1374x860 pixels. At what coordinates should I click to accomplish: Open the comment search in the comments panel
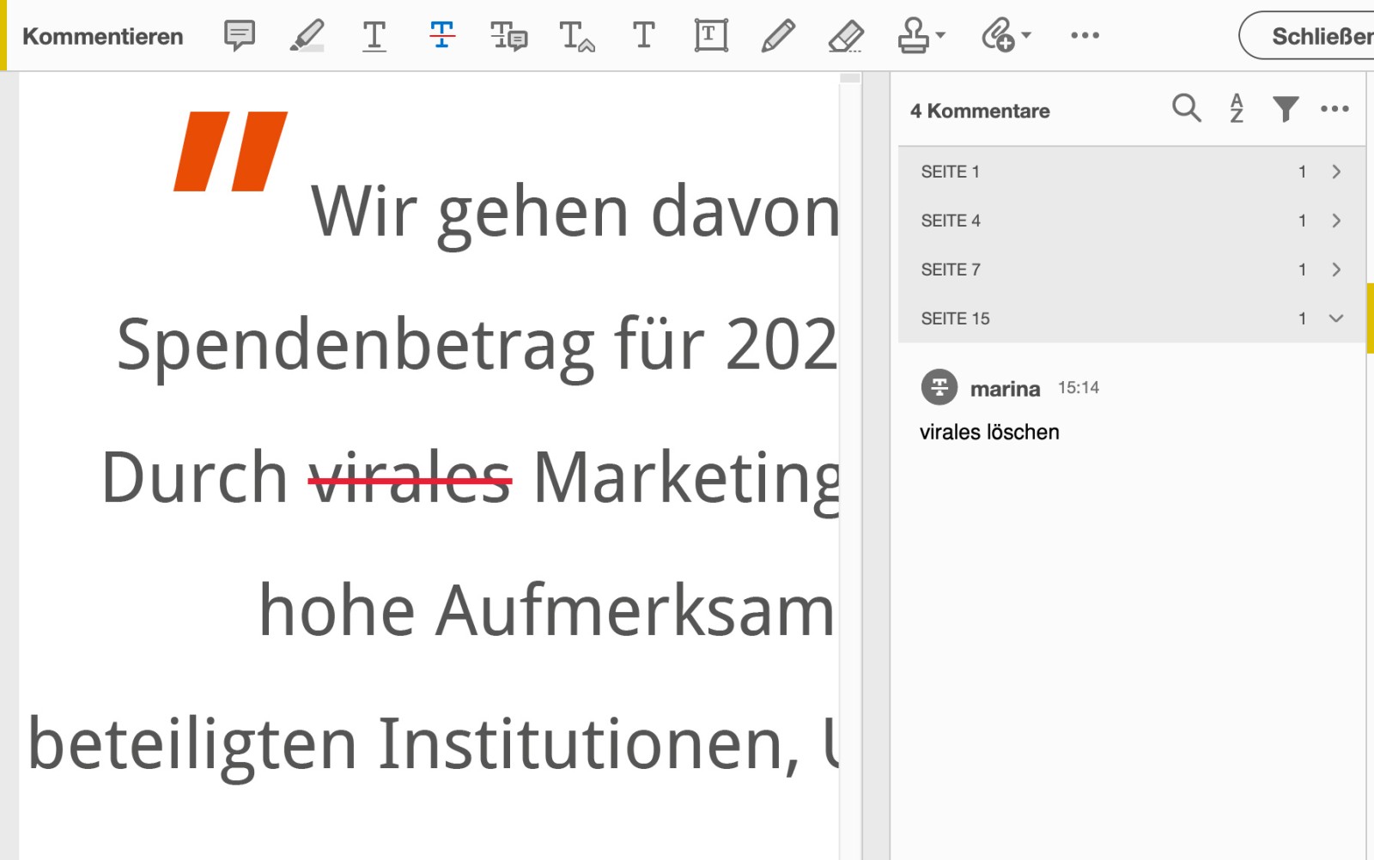[x=1187, y=109]
